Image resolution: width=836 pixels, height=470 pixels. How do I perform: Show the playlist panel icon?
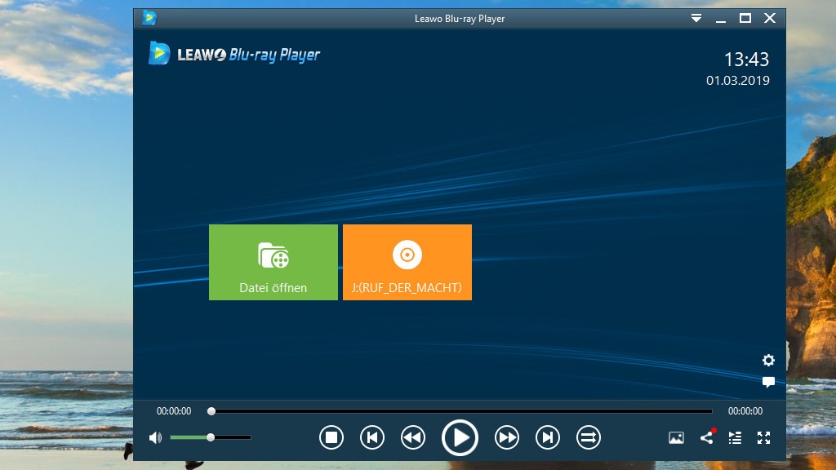tap(736, 438)
